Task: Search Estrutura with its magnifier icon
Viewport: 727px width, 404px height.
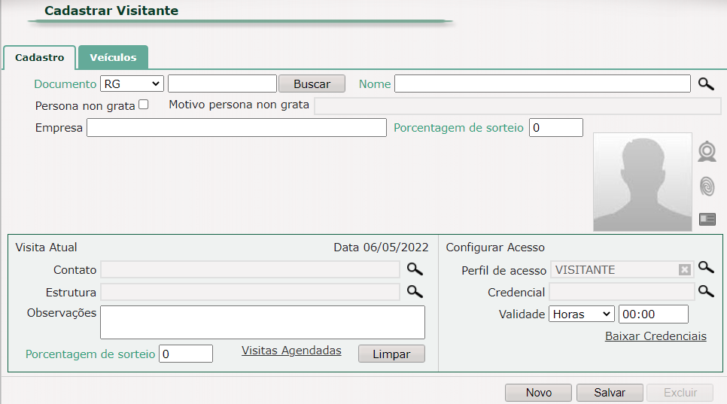Action: tap(415, 291)
